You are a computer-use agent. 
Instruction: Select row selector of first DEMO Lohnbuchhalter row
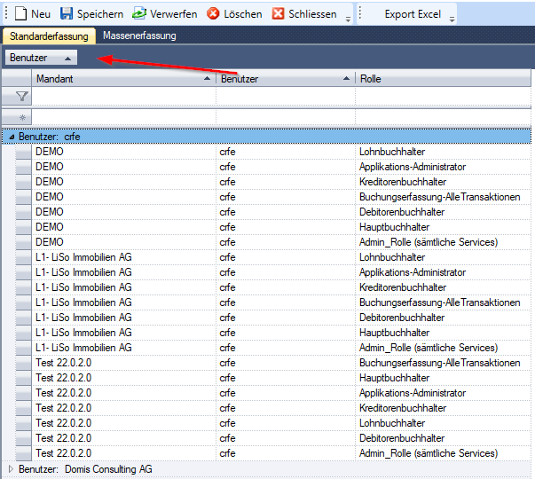(x=22, y=152)
